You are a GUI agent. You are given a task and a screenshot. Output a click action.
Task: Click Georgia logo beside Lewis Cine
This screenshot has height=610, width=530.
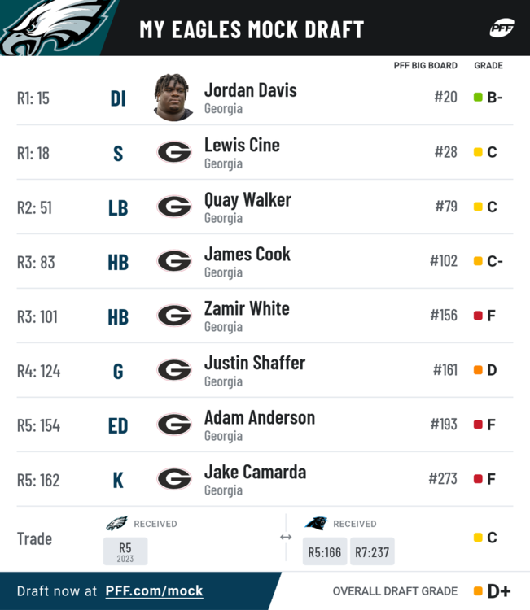pos(174,152)
